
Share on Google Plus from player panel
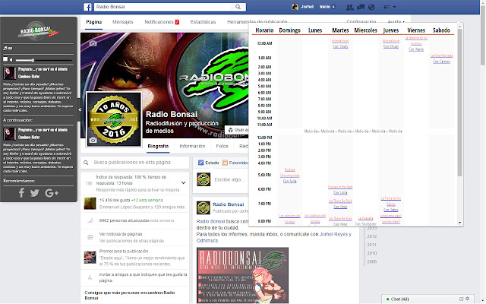(52, 193)
